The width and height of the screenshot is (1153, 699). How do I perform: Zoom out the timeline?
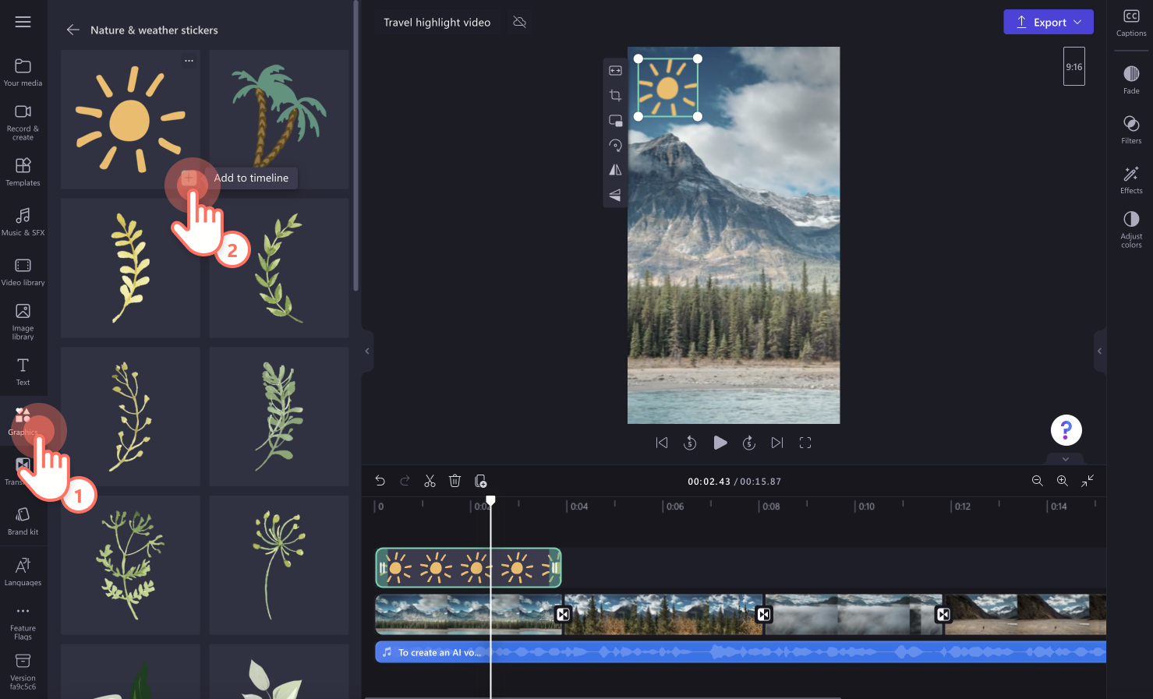[x=1037, y=481]
